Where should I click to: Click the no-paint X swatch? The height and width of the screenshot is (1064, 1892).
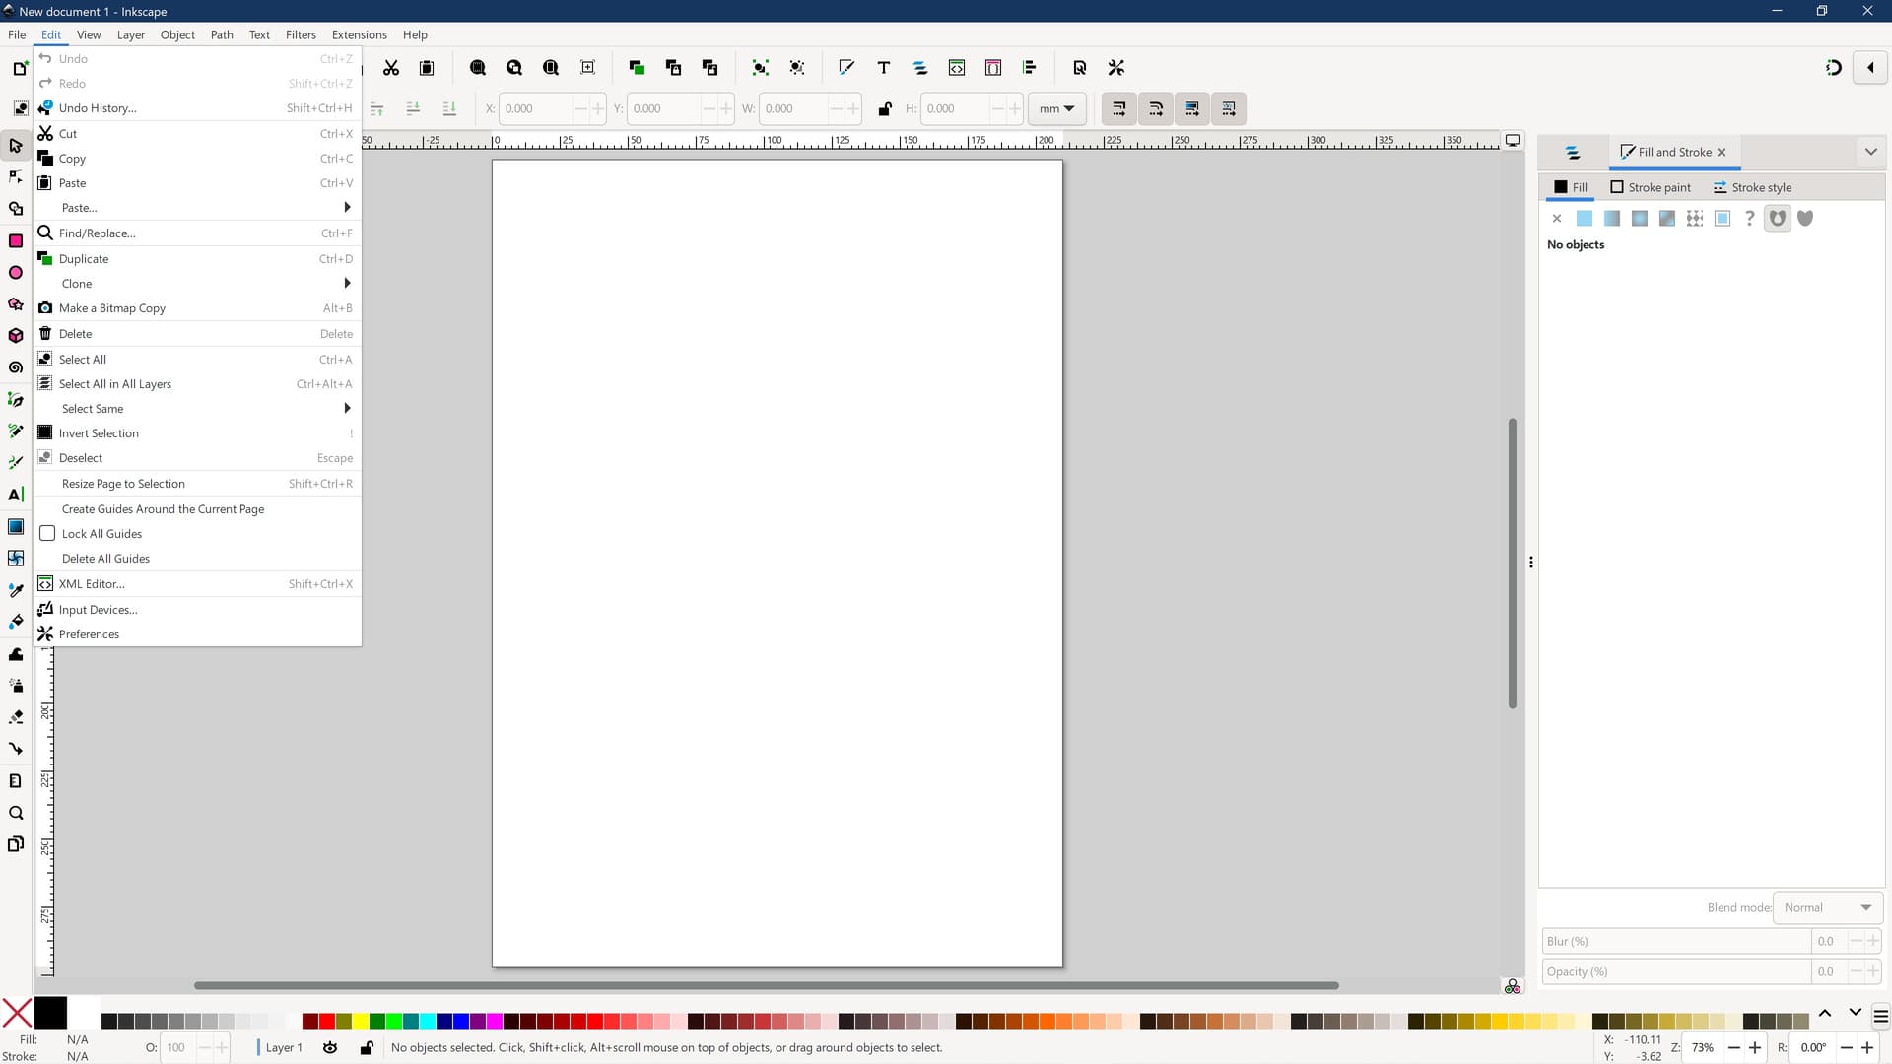(17, 1013)
